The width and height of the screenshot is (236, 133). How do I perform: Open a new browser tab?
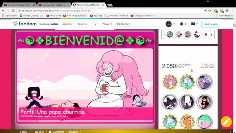click(110, 5)
